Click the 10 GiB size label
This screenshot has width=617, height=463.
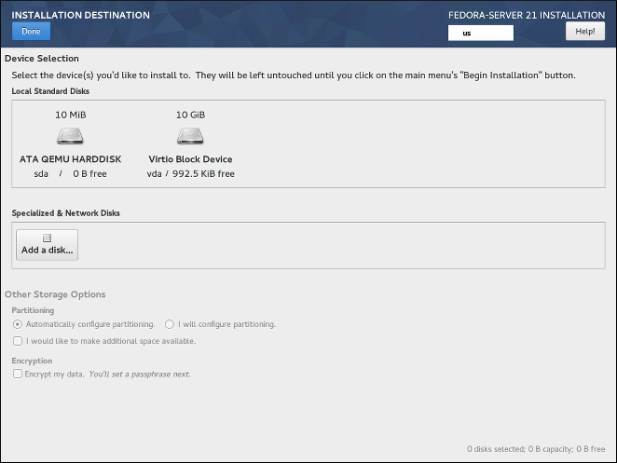[x=190, y=115]
